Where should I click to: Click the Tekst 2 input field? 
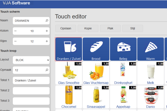pyautogui.click(x=31, y=90)
